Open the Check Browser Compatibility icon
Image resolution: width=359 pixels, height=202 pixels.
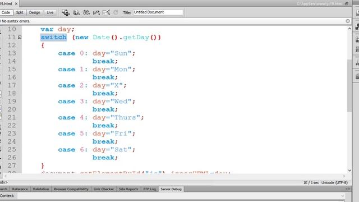coord(107,12)
